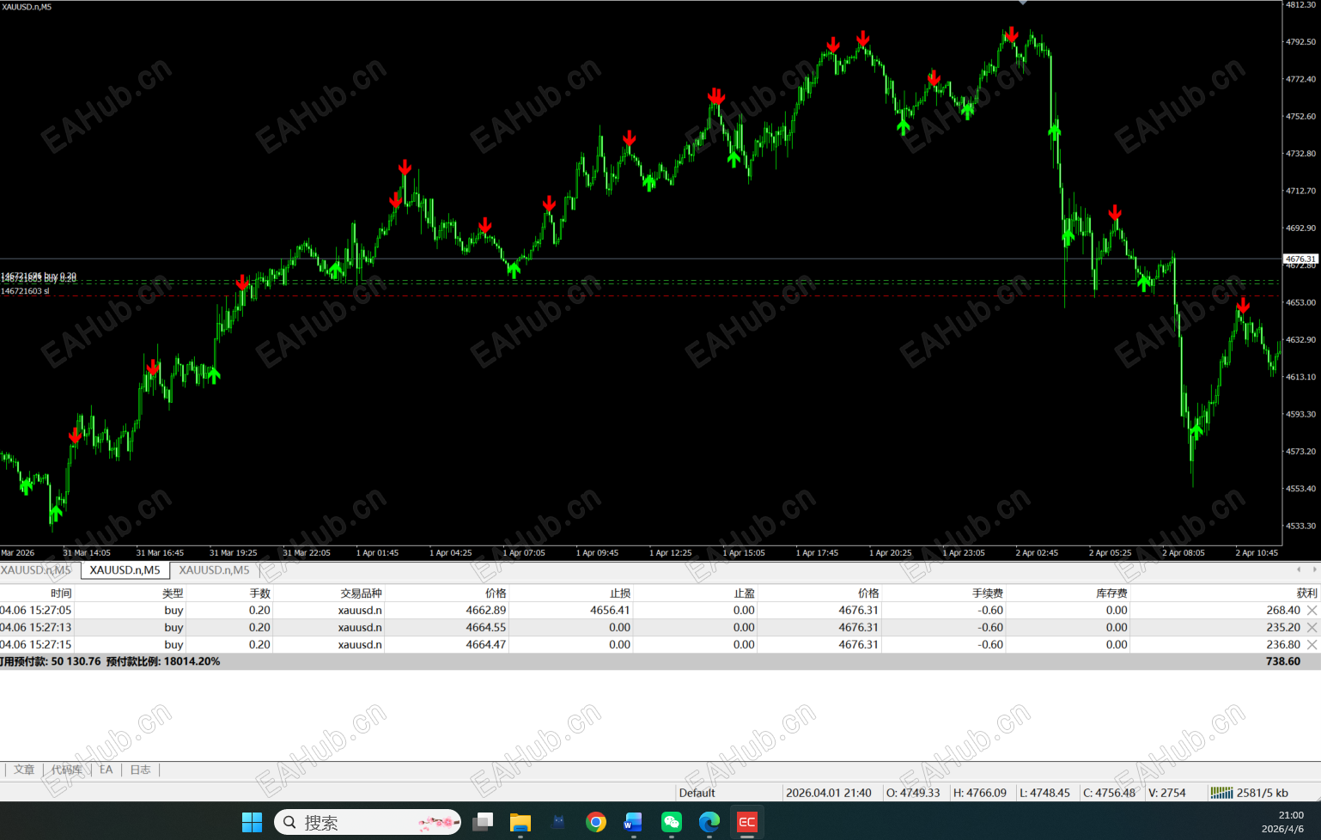Click the 2026.04.01 21:40 status bar date
Screen dimensions: 1321x840
[829, 793]
